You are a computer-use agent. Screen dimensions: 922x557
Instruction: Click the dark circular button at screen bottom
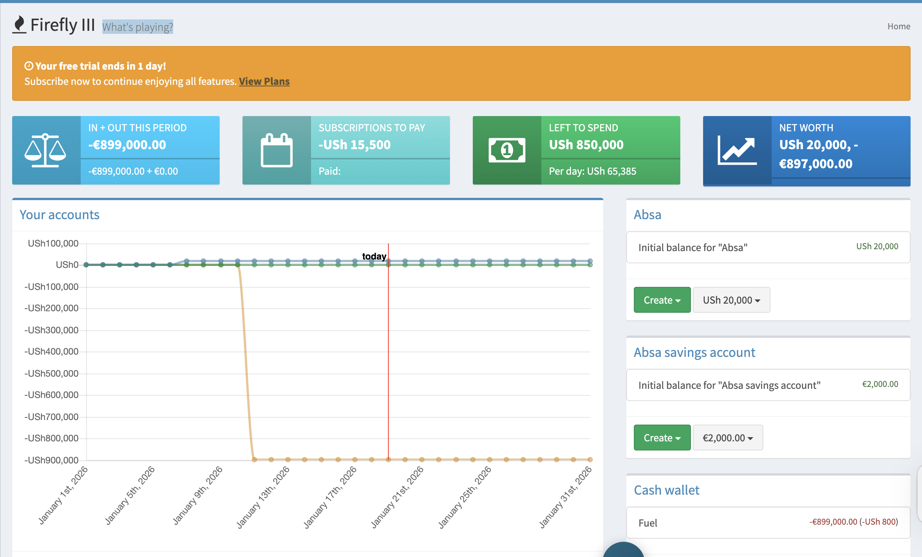623,552
